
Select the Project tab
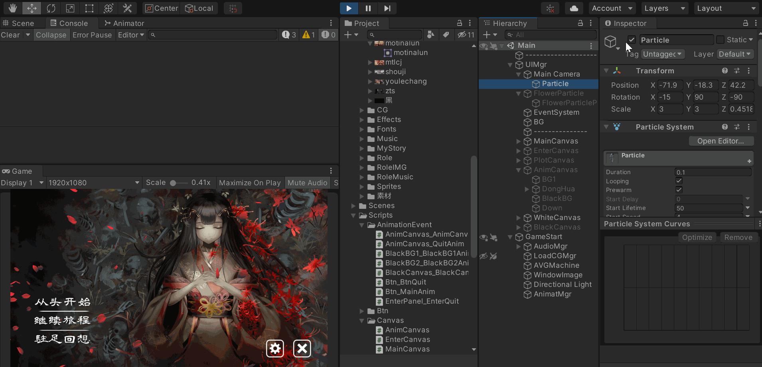362,23
